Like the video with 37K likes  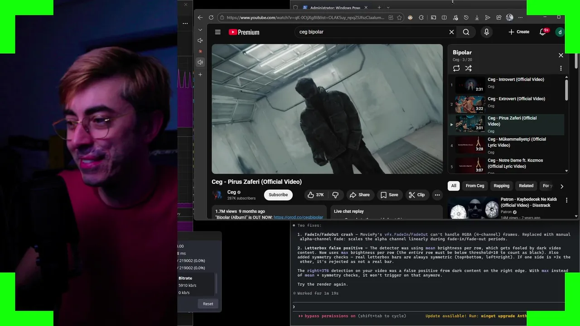[x=316, y=195]
